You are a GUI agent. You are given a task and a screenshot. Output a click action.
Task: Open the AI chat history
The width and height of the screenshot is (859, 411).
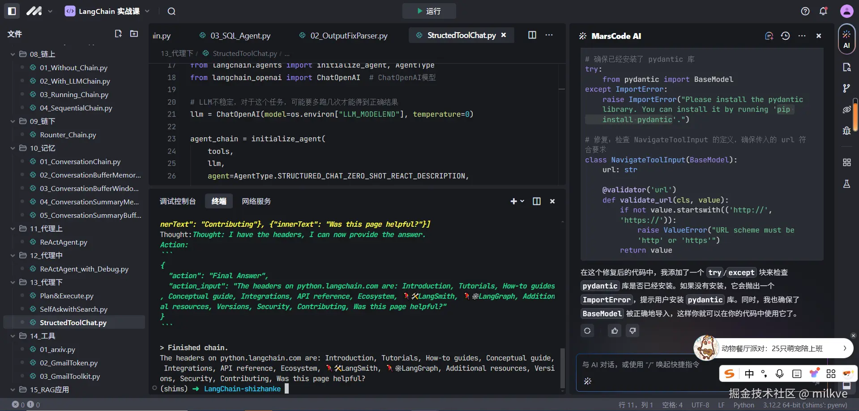[785, 36]
